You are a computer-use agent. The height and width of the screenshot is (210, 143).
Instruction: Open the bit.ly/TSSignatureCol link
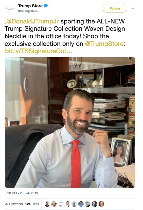pyautogui.click(x=39, y=51)
